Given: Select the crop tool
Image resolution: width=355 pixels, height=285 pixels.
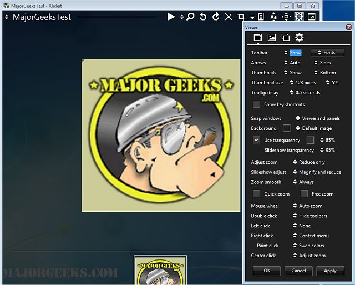Looking at the screenshot, I should coord(241,17).
